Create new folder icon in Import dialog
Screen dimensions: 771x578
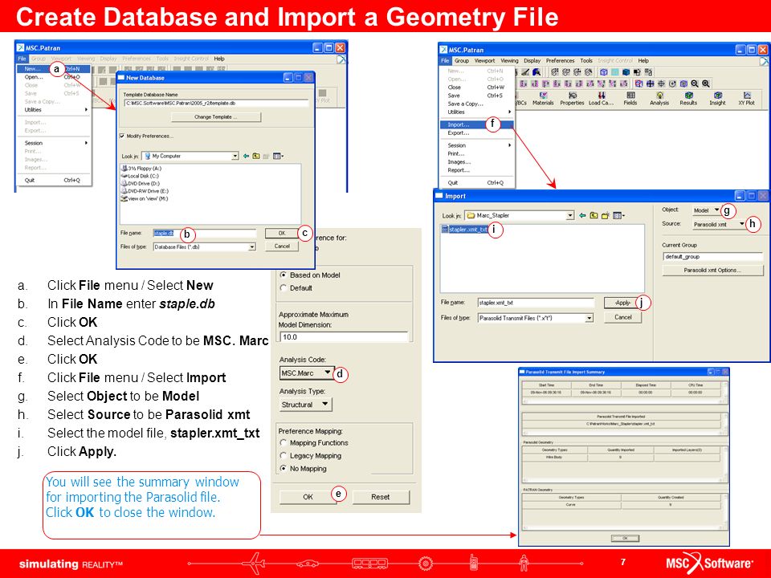tap(606, 215)
